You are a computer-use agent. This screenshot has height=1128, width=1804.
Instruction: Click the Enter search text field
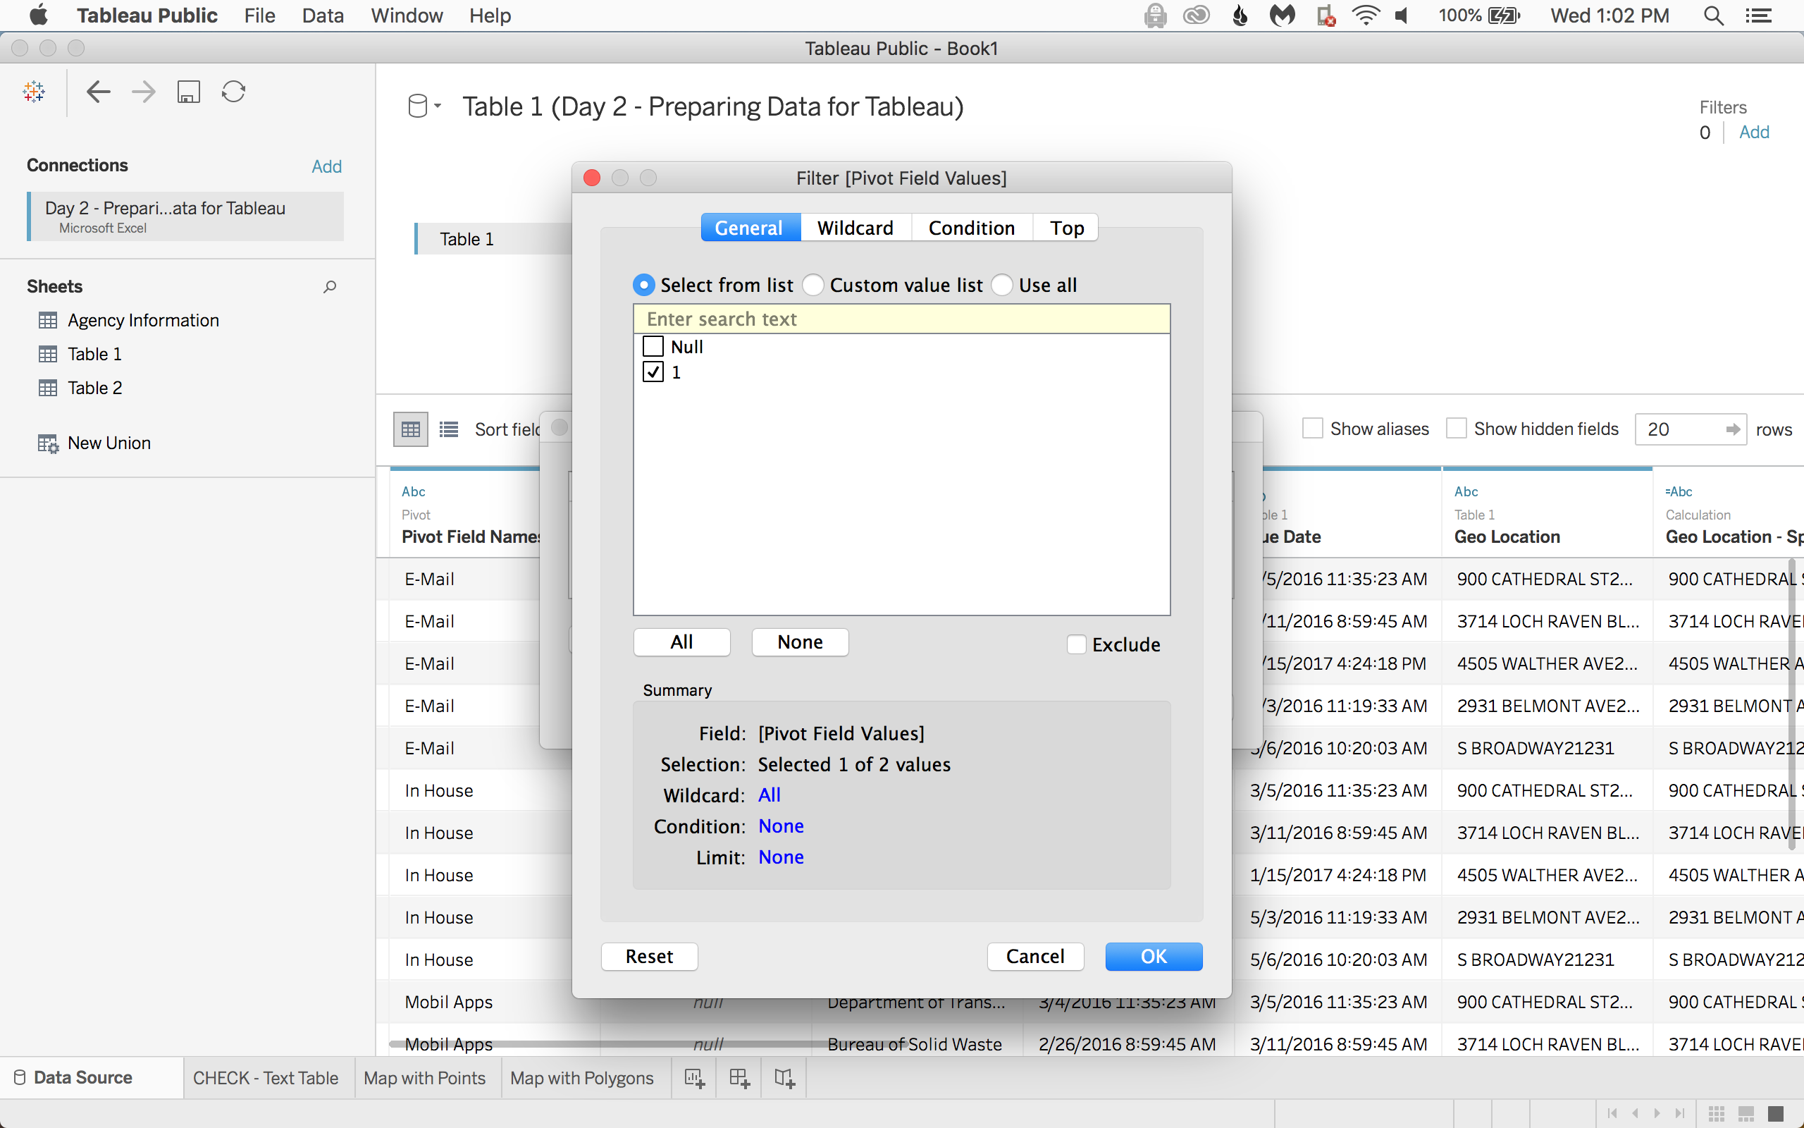pyautogui.click(x=901, y=319)
